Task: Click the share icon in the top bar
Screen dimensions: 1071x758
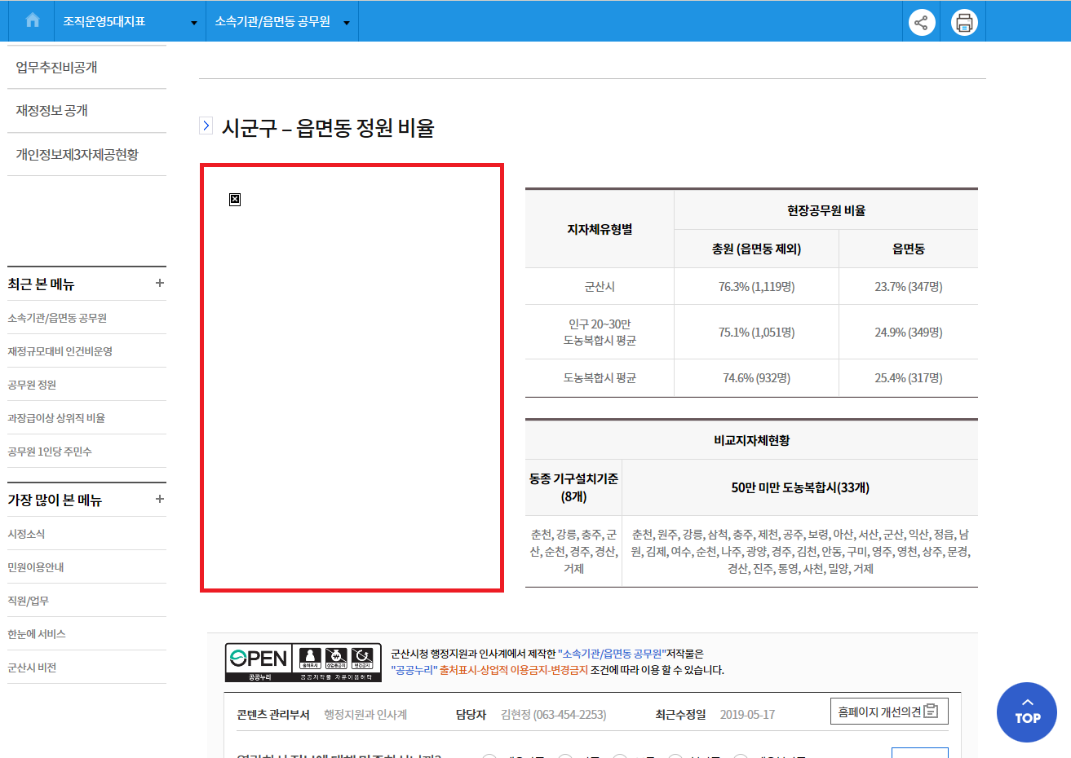Action: pyautogui.click(x=922, y=22)
